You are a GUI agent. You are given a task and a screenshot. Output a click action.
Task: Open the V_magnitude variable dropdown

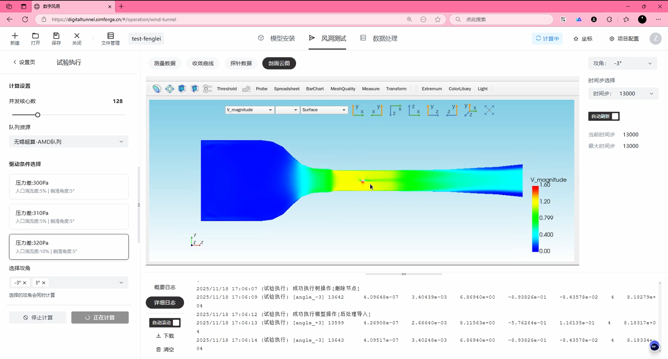pyautogui.click(x=249, y=110)
